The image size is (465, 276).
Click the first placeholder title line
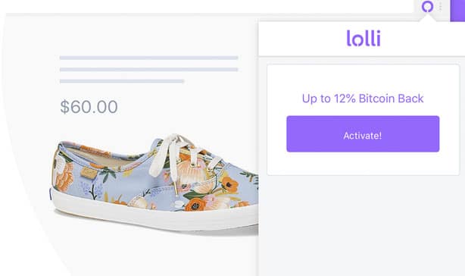(x=149, y=58)
